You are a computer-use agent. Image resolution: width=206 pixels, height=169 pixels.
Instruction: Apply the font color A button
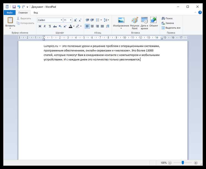click(x=71, y=26)
